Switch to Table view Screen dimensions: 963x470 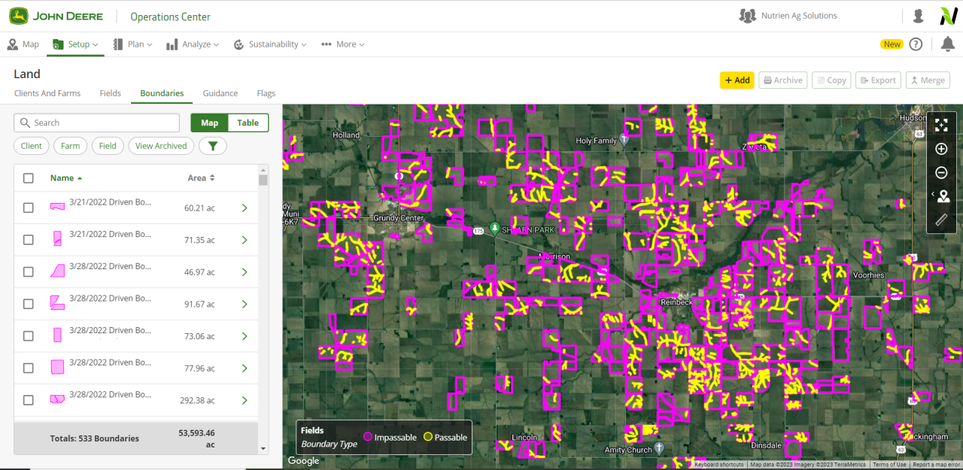248,123
